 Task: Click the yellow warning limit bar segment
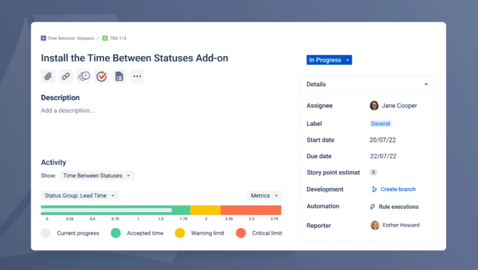(205, 210)
